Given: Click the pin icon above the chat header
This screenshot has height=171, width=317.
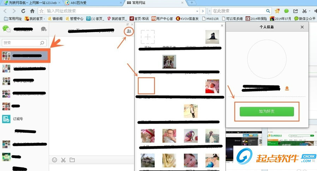Looking at the screenshot, I should click(x=127, y=24).
